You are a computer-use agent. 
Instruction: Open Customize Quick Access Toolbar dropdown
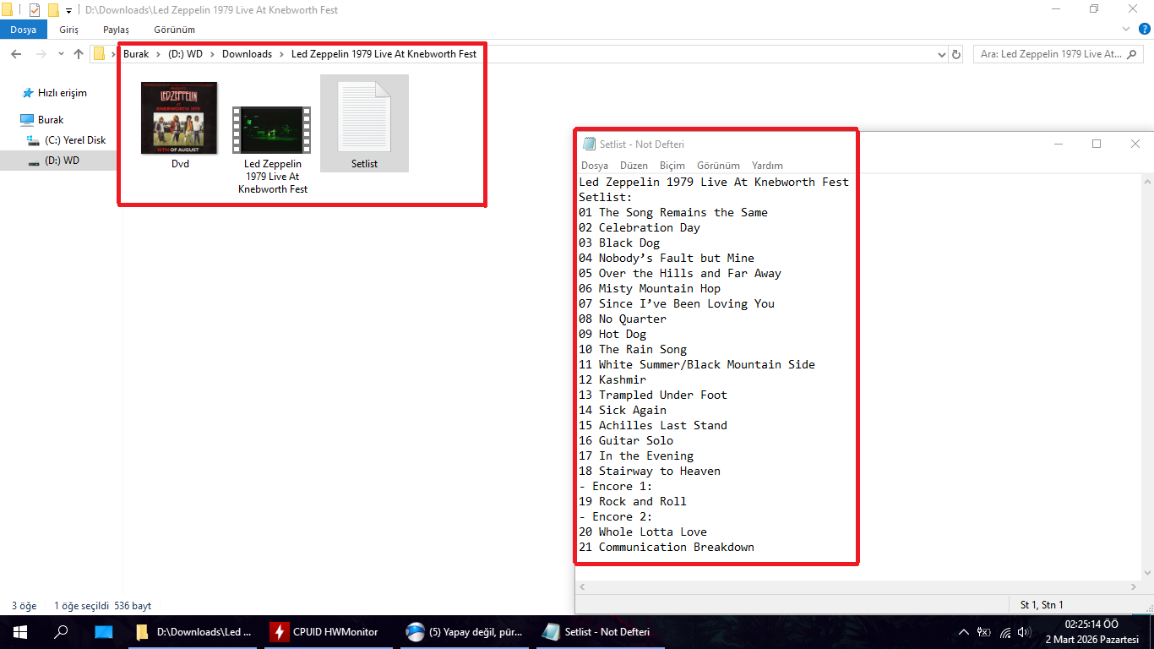68,11
